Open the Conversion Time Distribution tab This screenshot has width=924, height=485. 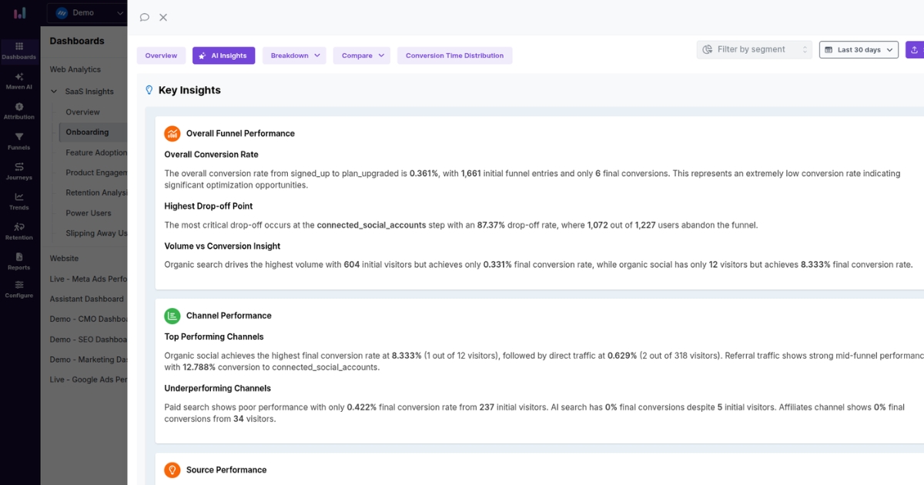(454, 55)
